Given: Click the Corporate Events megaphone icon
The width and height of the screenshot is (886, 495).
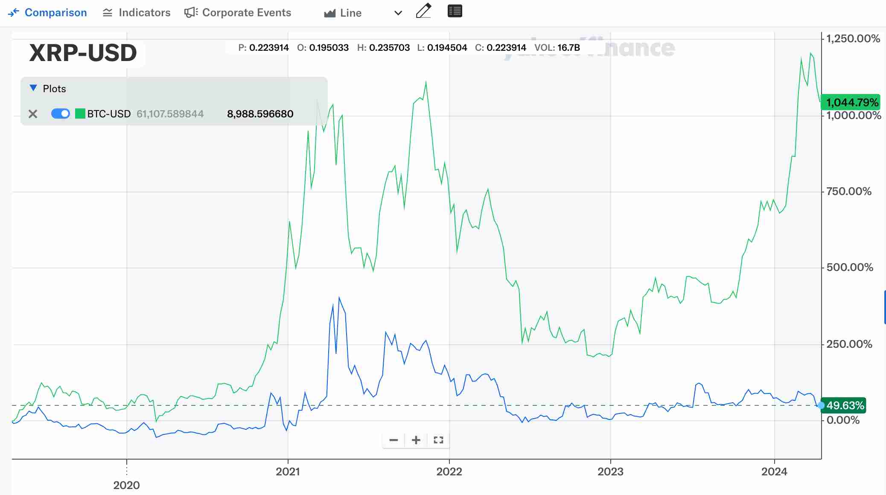Looking at the screenshot, I should click(191, 13).
